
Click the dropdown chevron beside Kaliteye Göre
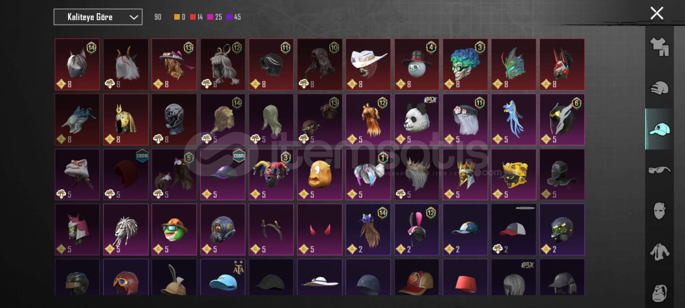tap(134, 17)
